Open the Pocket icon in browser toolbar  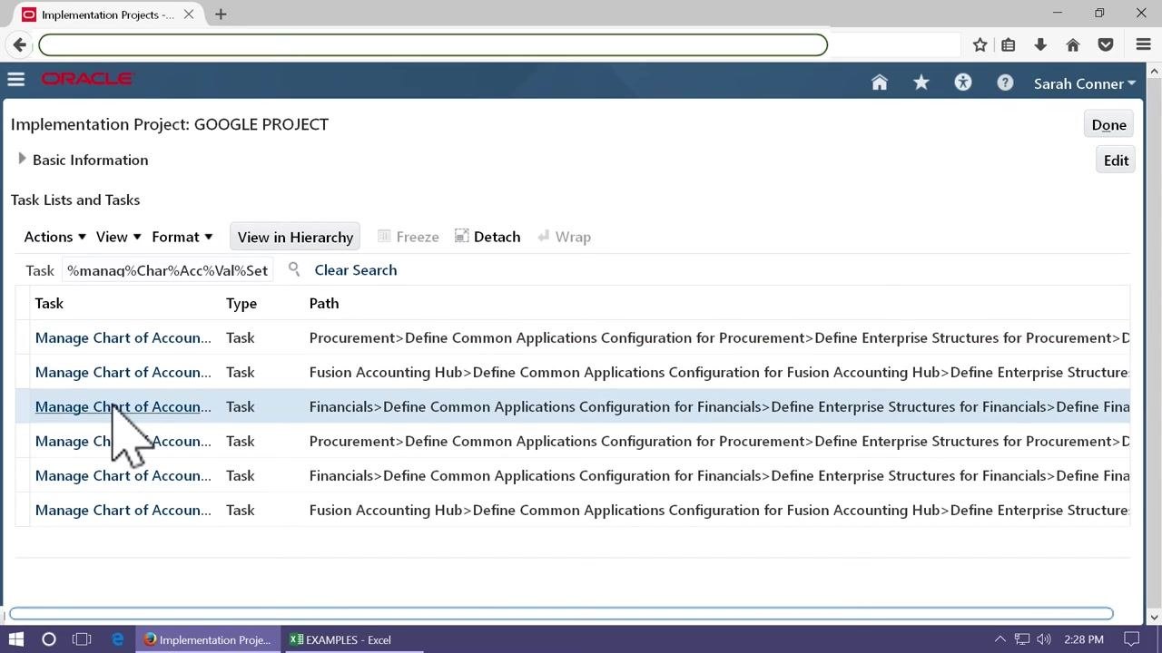tap(1106, 44)
